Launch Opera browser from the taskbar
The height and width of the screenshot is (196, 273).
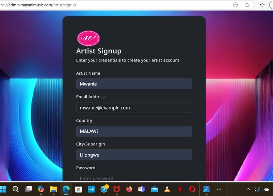point(192,189)
